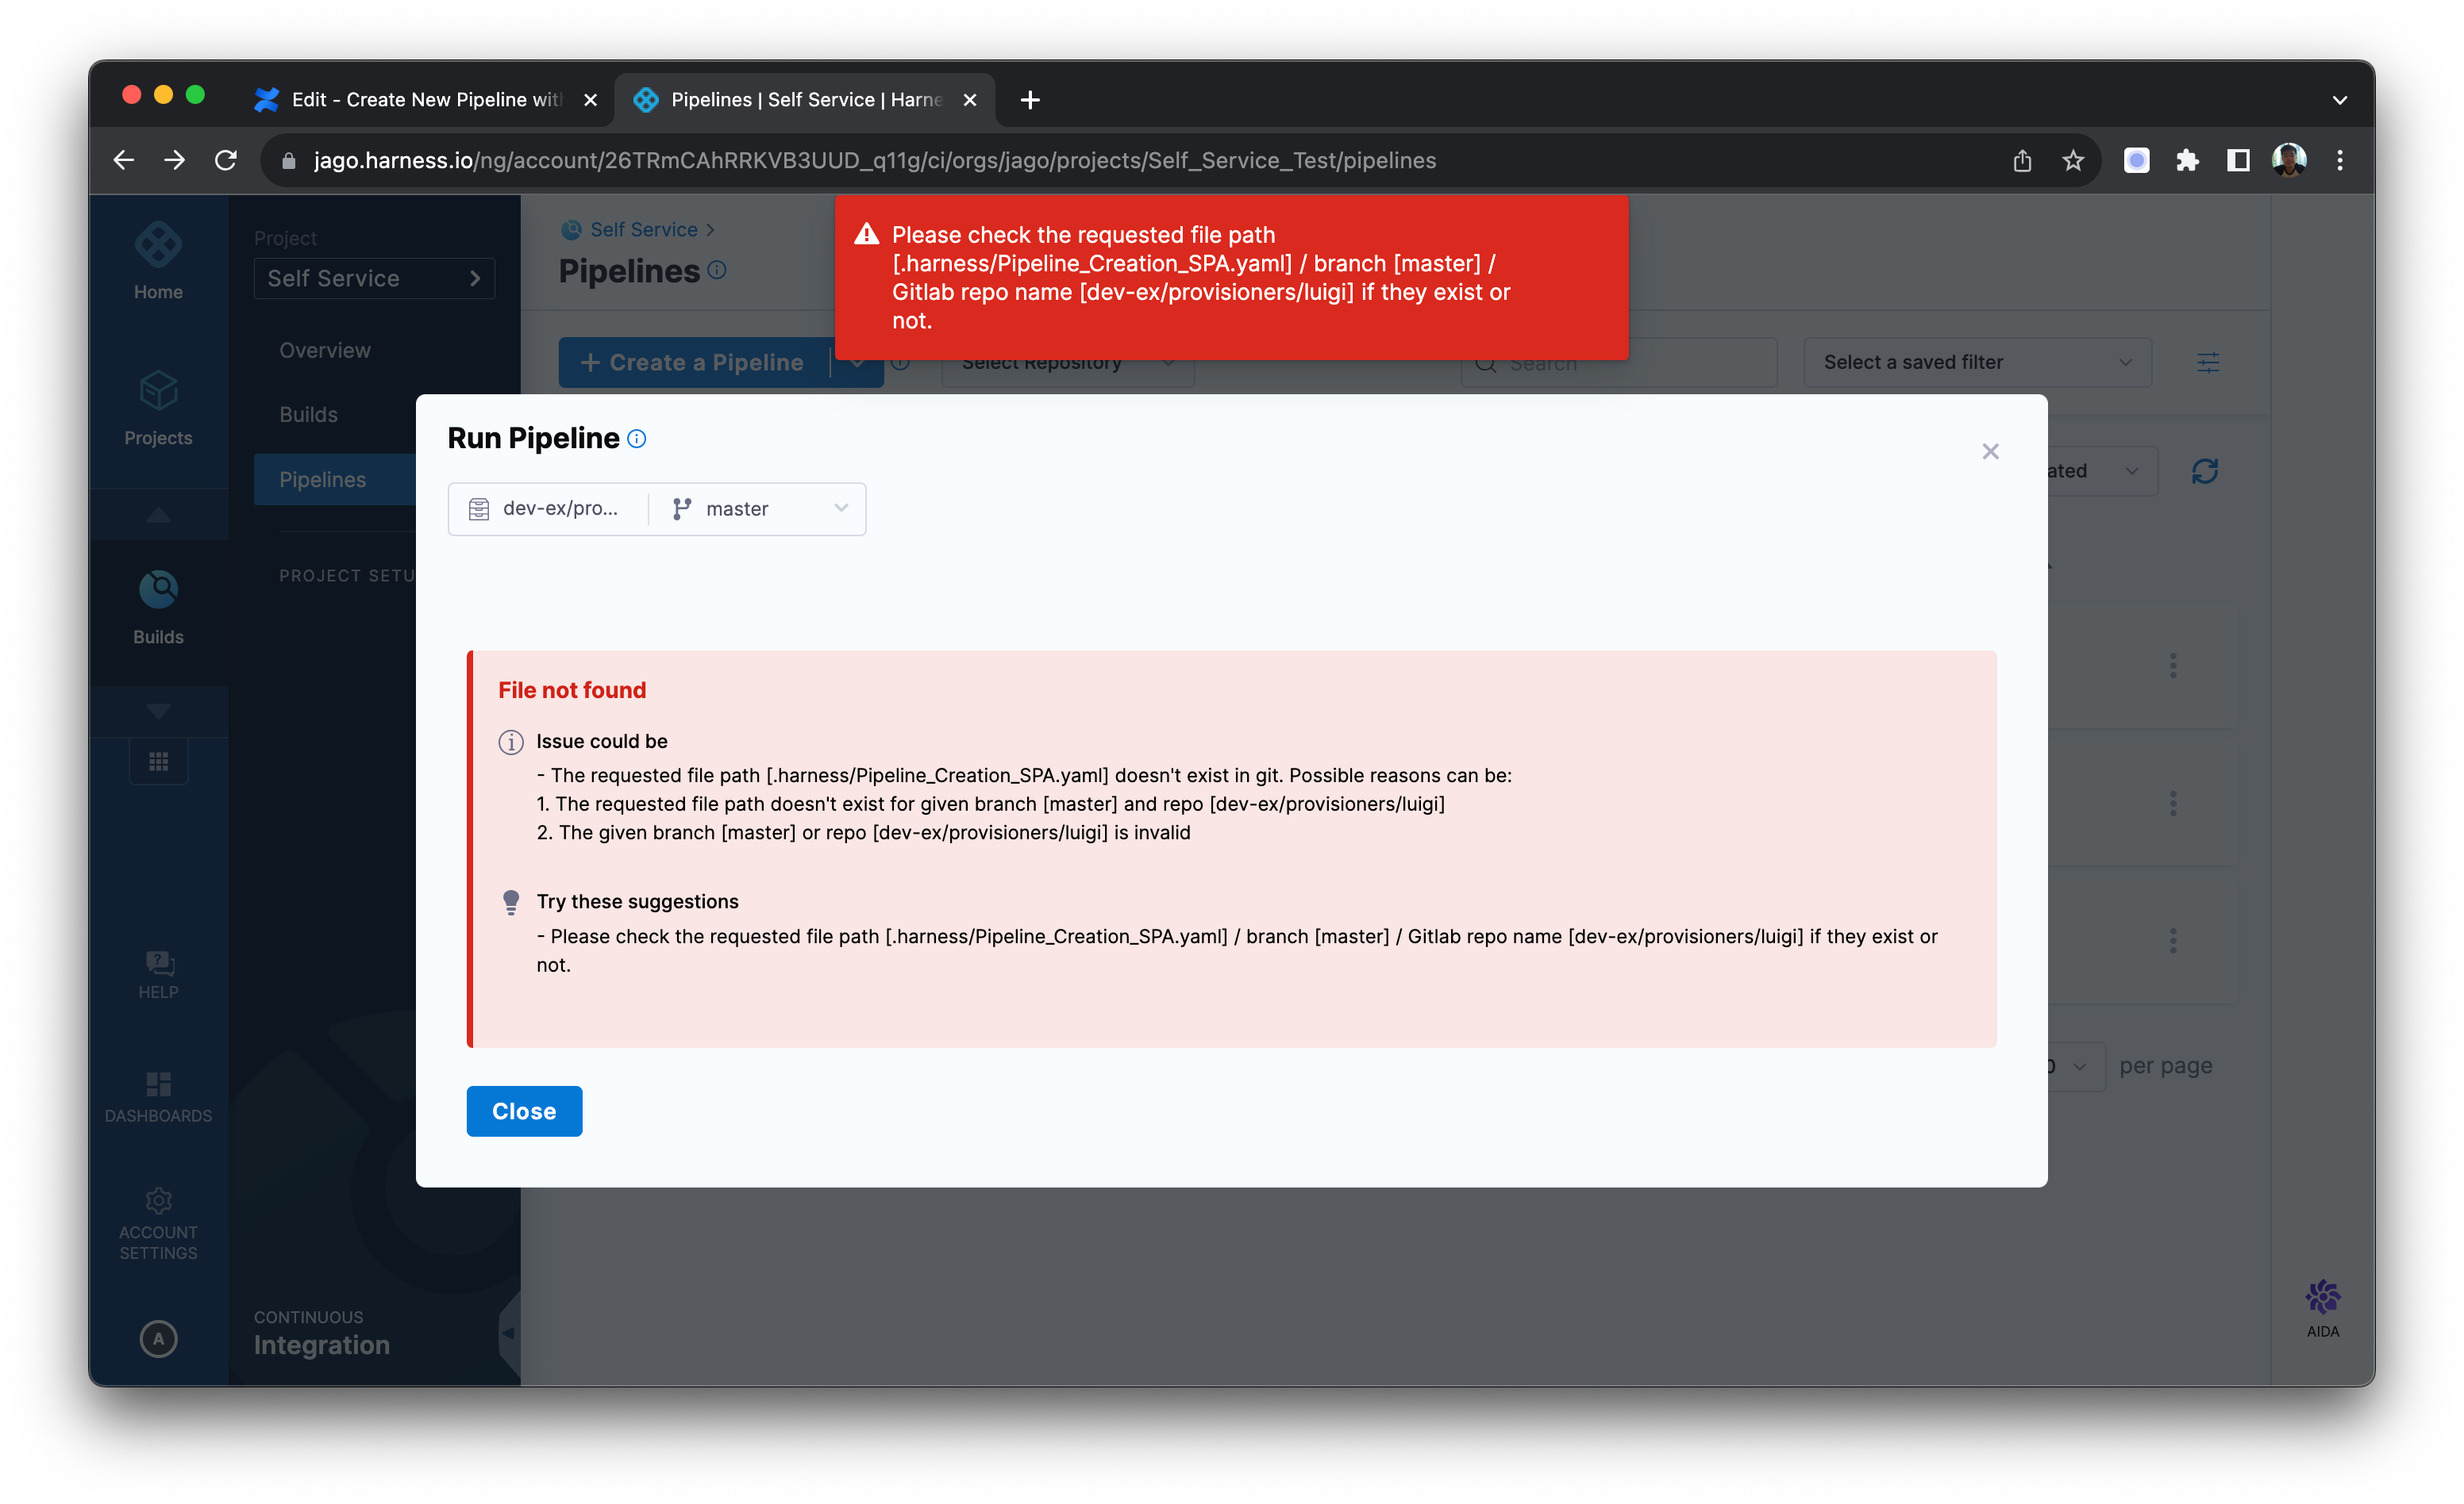2464x1504 pixels.
Task: Open the third pipeline row's three-dot menu
Action: (2172, 939)
